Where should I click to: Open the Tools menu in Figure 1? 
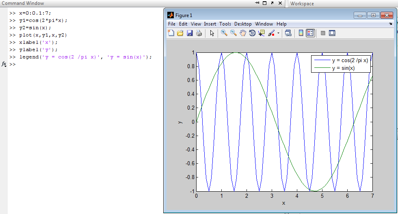[x=225, y=24]
